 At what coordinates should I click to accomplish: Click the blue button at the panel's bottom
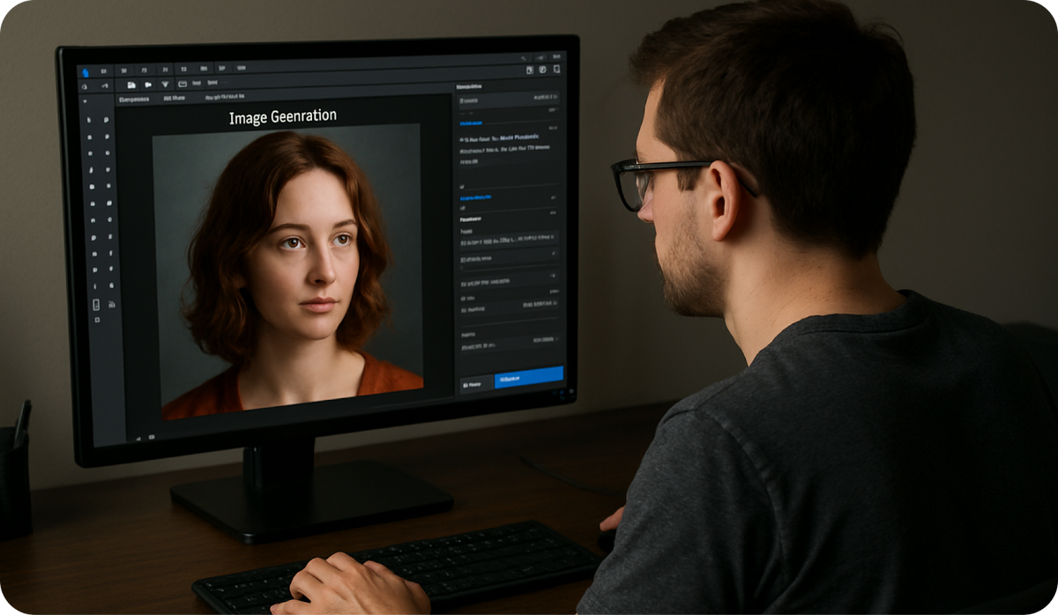[x=529, y=378]
